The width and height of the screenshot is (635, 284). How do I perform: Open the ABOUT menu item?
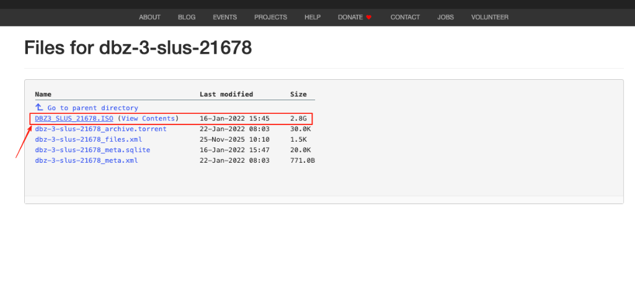150,17
